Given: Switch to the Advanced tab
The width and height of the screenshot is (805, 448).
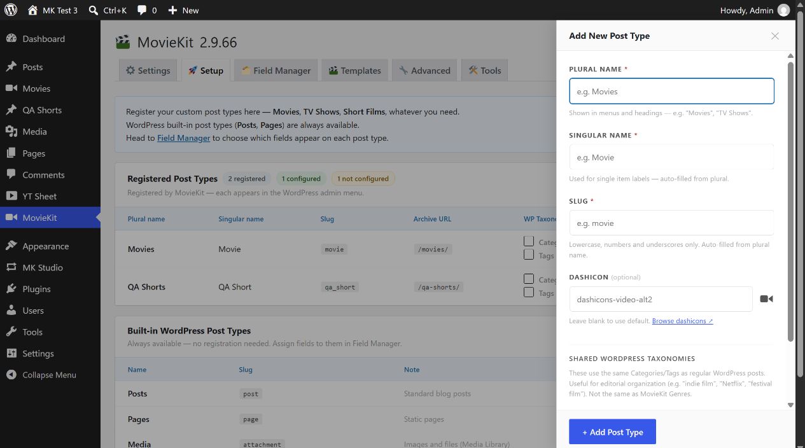Looking at the screenshot, I should coord(424,71).
